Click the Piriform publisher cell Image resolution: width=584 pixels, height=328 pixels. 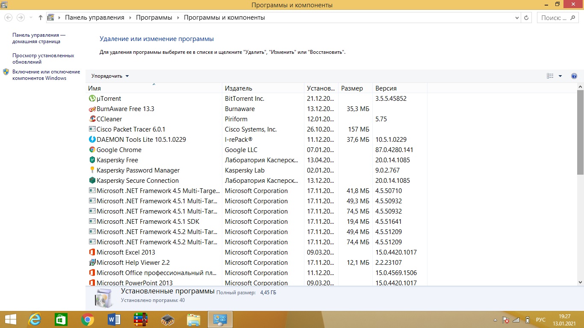tap(236, 119)
